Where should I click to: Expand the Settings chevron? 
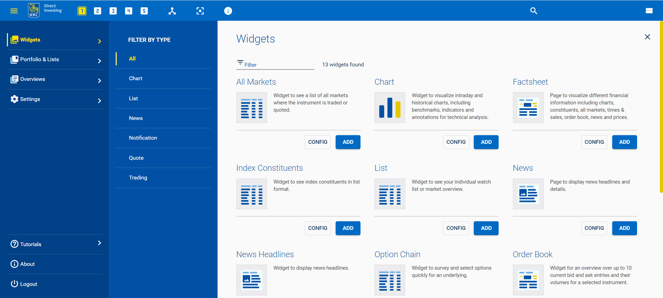tap(99, 101)
